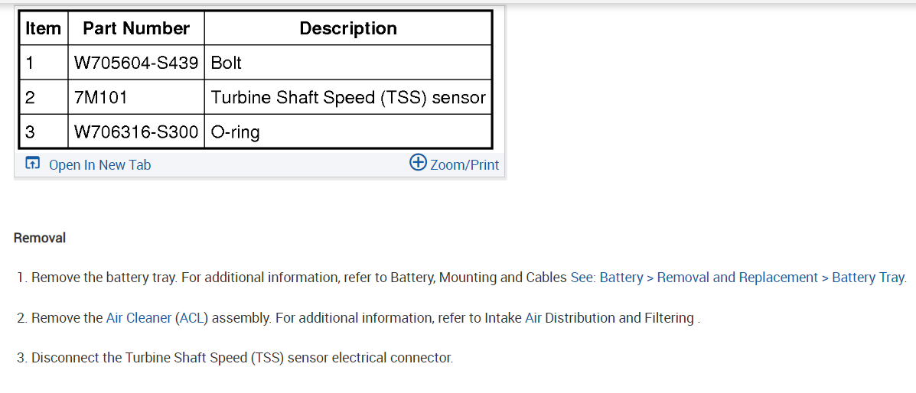This screenshot has width=916, height=393.
Task: Follow the Battery link after See:
Action: pyautogui.click(x=621, y=278)
